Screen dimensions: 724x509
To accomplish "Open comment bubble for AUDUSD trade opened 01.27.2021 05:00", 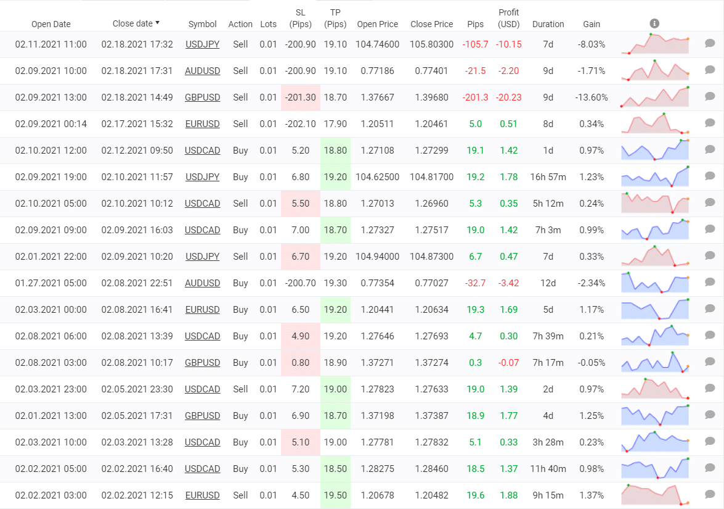I will pyautogui.click(x=710, y=282).
